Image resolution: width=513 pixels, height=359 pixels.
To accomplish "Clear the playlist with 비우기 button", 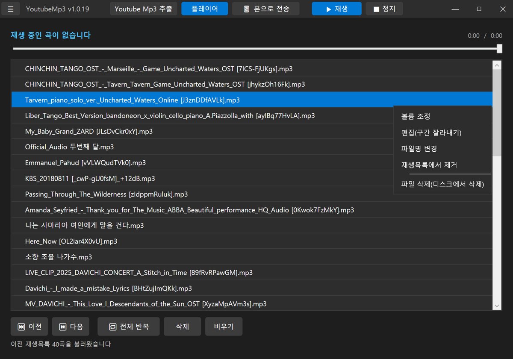I will pos(224,327).
